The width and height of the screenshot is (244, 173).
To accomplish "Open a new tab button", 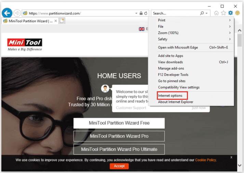I will pyautogui.click(x=62, y=21).
